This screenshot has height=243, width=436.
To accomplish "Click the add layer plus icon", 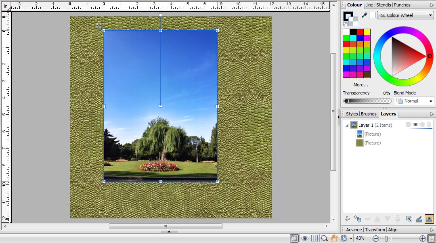I will pyautogui.click(x=347, y=219).
